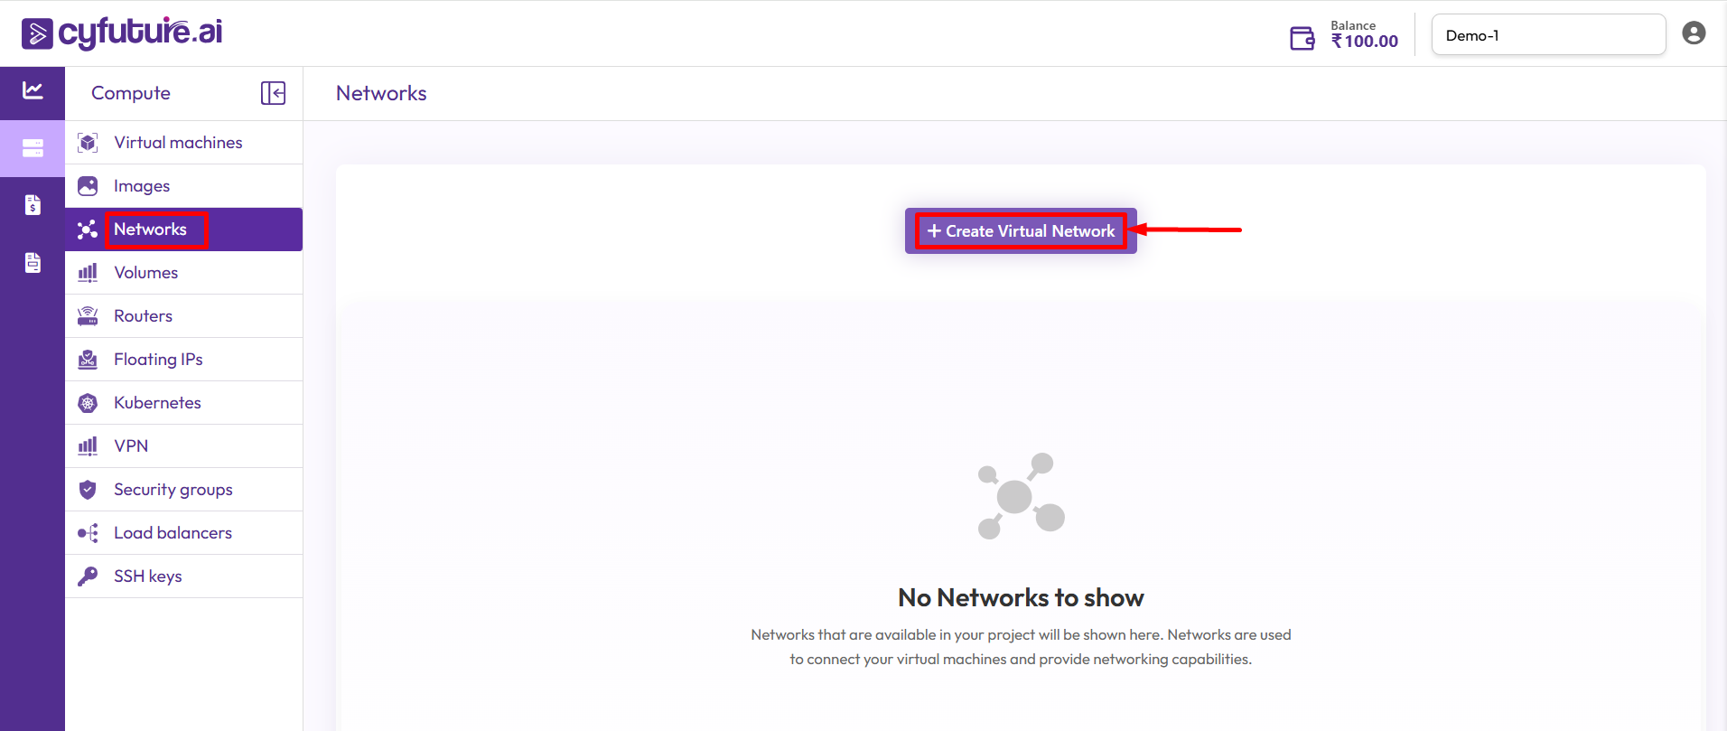Click the Kubernetes wheel icon
Image resolution: width=1727 pixels, height=731 pixels.
88,403
